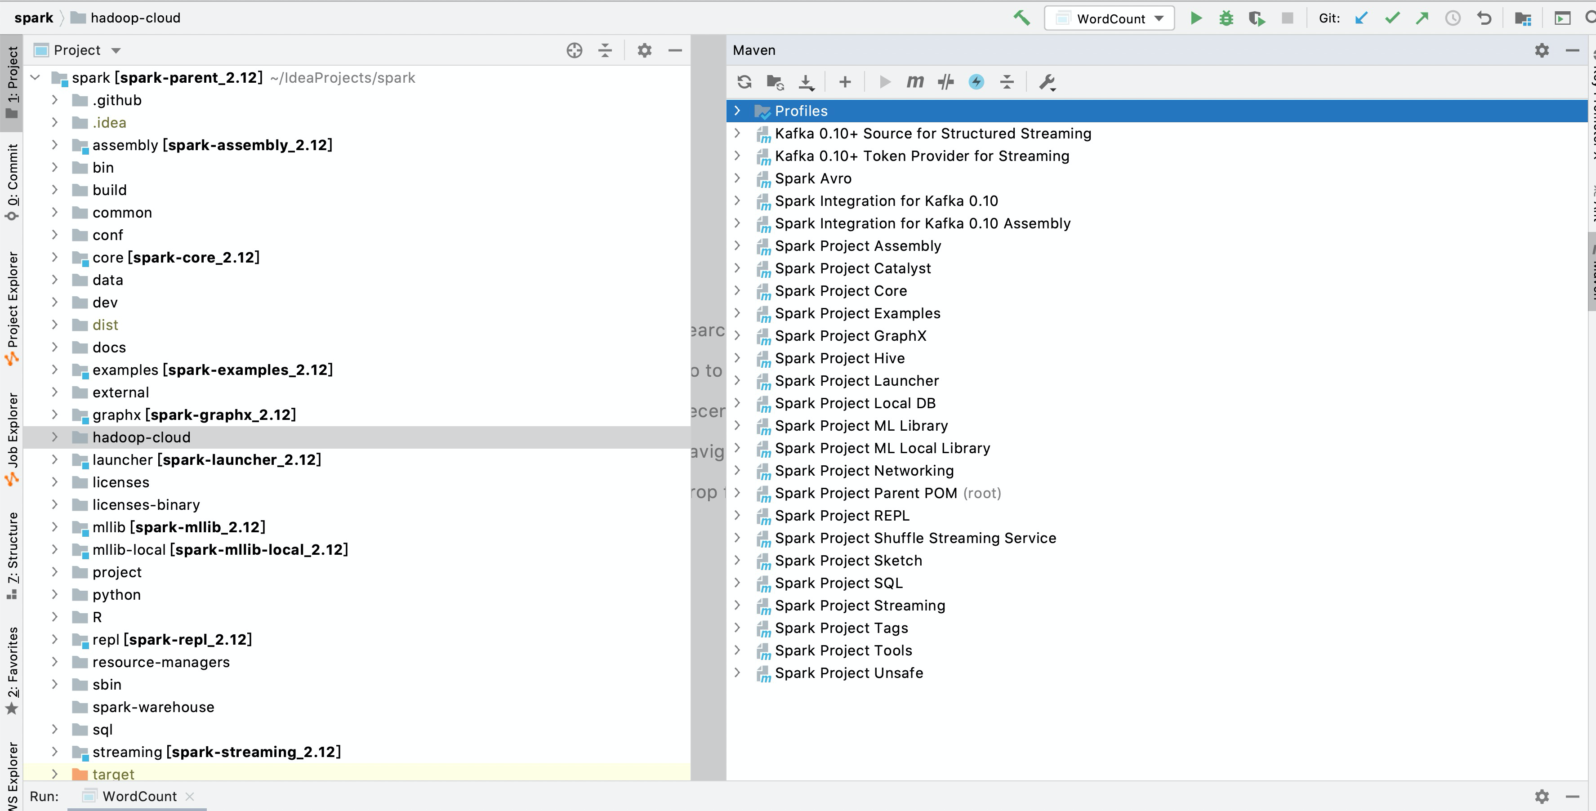
Task: Execute Maven goal m icon
Action: pos(915,82)
